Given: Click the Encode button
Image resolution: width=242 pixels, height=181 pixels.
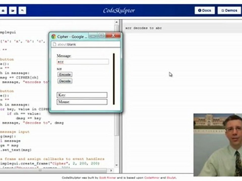Looking at the screenshot, I should pyautogui.click(x=65, y=74).
